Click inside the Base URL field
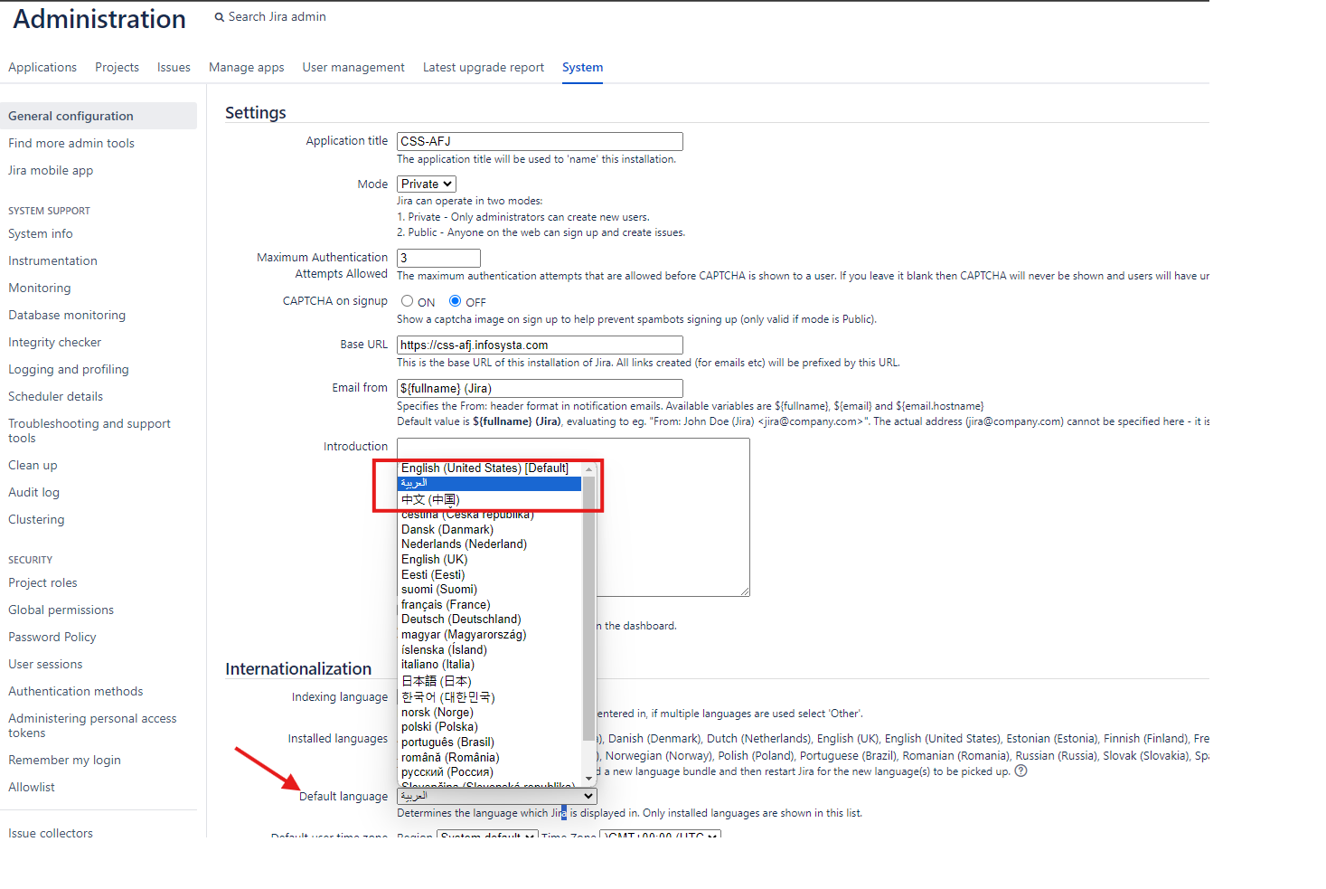Image resolution: width=1326 pixels, height=889 pixels. point(539,345)
